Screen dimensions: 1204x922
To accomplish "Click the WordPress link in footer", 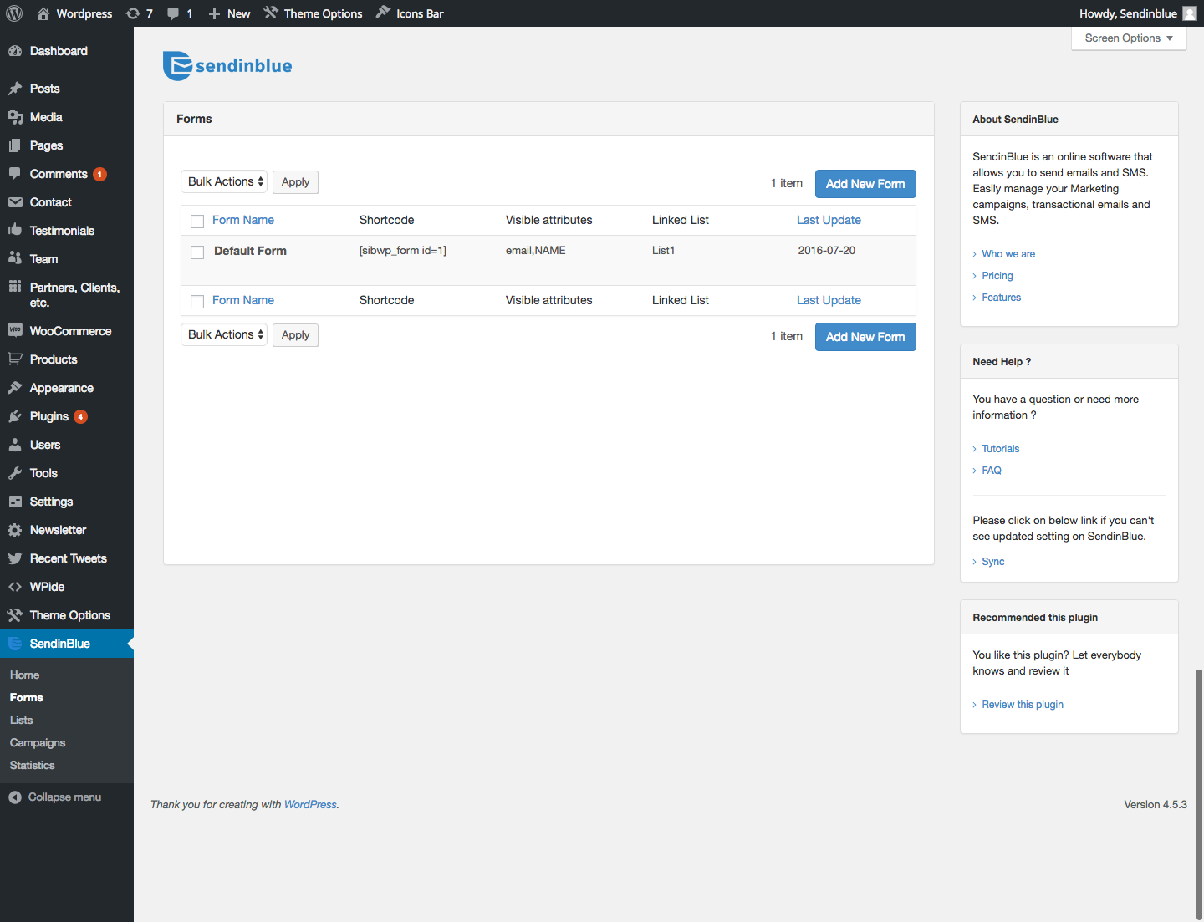I will (310, 805).
